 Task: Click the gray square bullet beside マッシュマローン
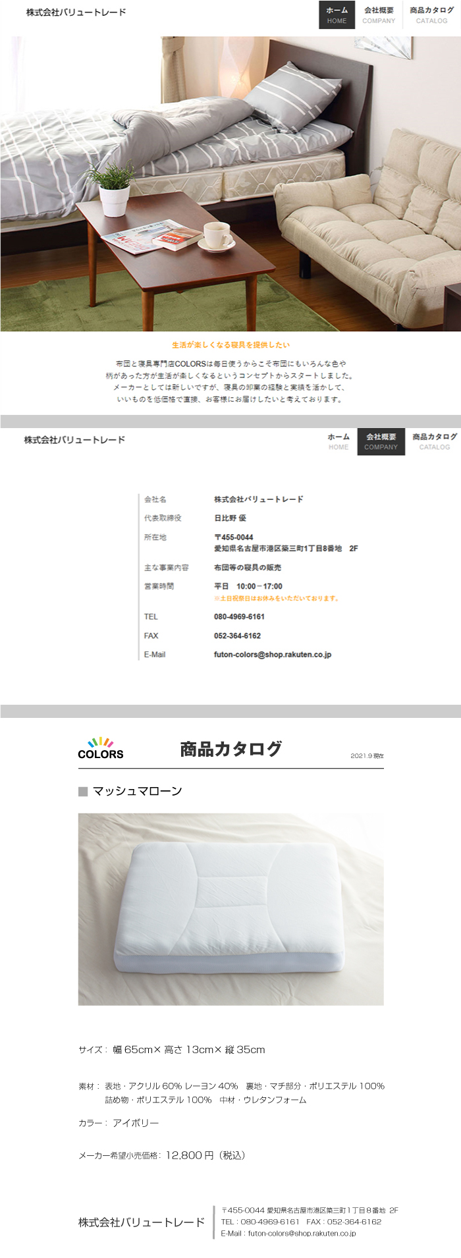pyautogui.click(x=83, y=791)
